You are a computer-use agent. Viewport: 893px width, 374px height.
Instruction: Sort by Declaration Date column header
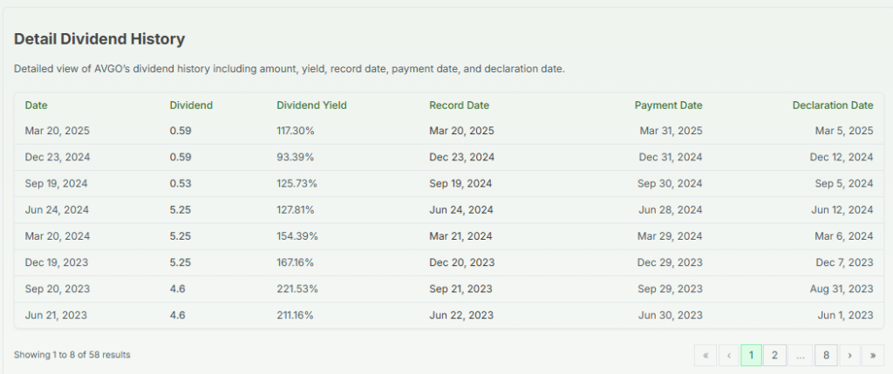[x=832, y=105]
